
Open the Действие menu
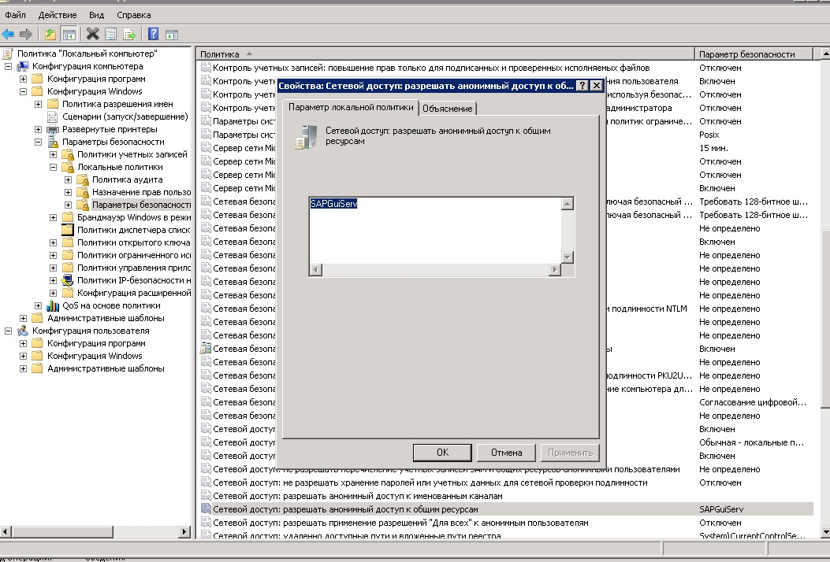coord(58,15)
